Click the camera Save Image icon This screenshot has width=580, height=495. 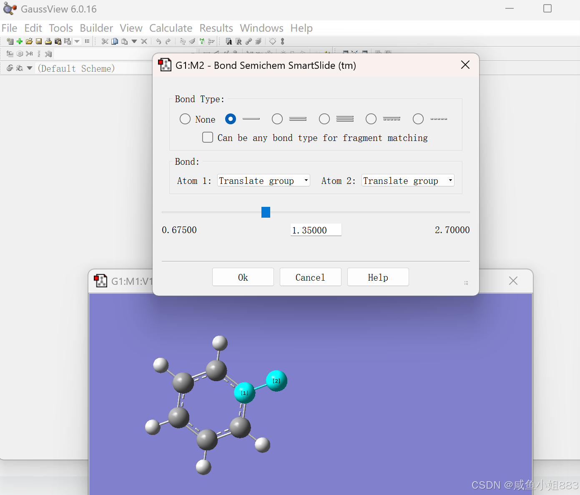tap(58, 41)
